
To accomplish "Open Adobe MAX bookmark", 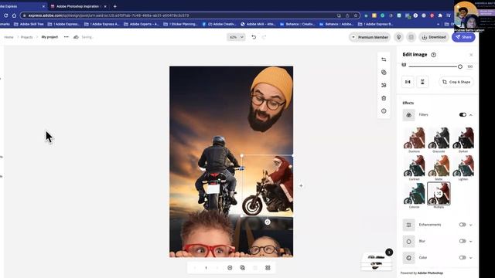I will click(x=258, y=24).
